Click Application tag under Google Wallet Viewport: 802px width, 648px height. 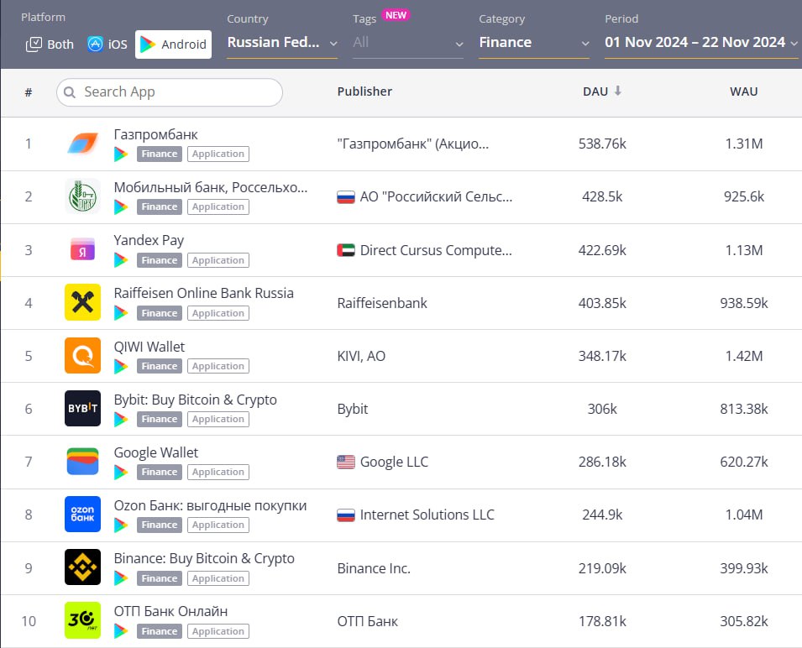tap(218, 472)
